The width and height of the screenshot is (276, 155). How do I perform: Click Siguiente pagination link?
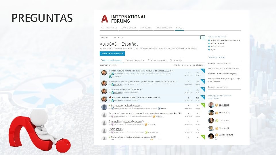click(x=200, y=65)
